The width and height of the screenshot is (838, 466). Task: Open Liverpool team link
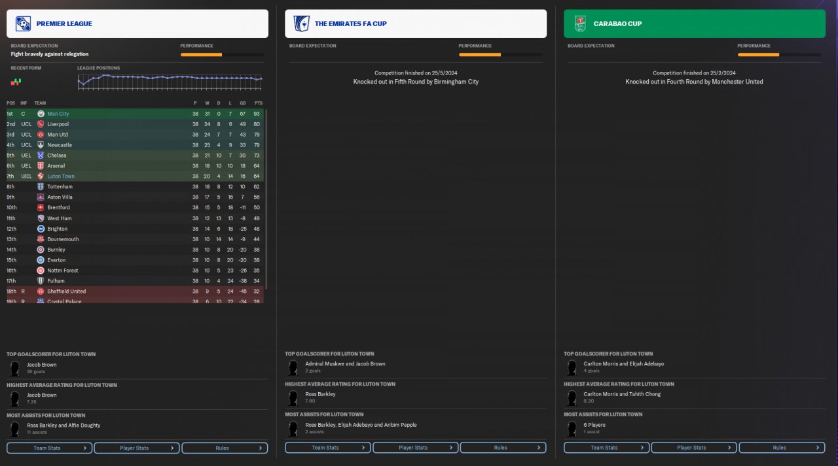click(x=58, y=124)
